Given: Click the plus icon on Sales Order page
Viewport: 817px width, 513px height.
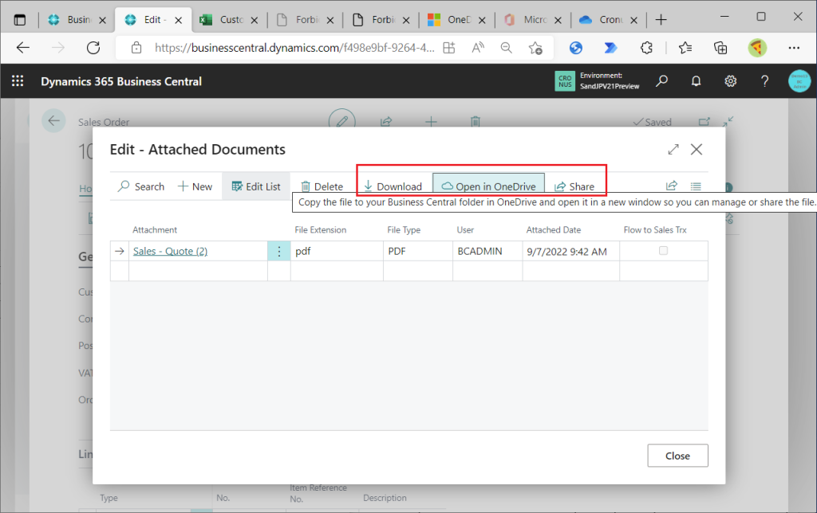Looking at the screenshot, I should click(x=431, y=122).
